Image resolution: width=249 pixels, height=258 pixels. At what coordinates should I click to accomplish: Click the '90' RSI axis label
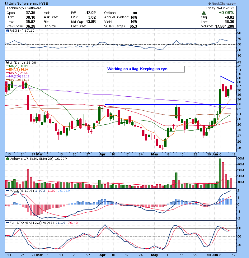tap(239, 33)
